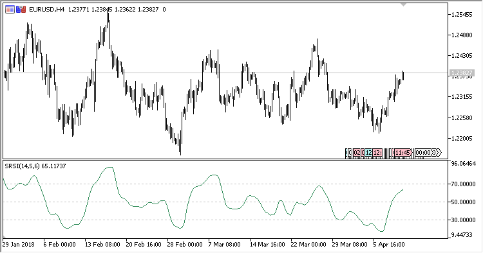Click the 7 Mar 08:00 time label
Image resolution: width=483 pixels, height=253 pixels.
[x=225, y=245]
